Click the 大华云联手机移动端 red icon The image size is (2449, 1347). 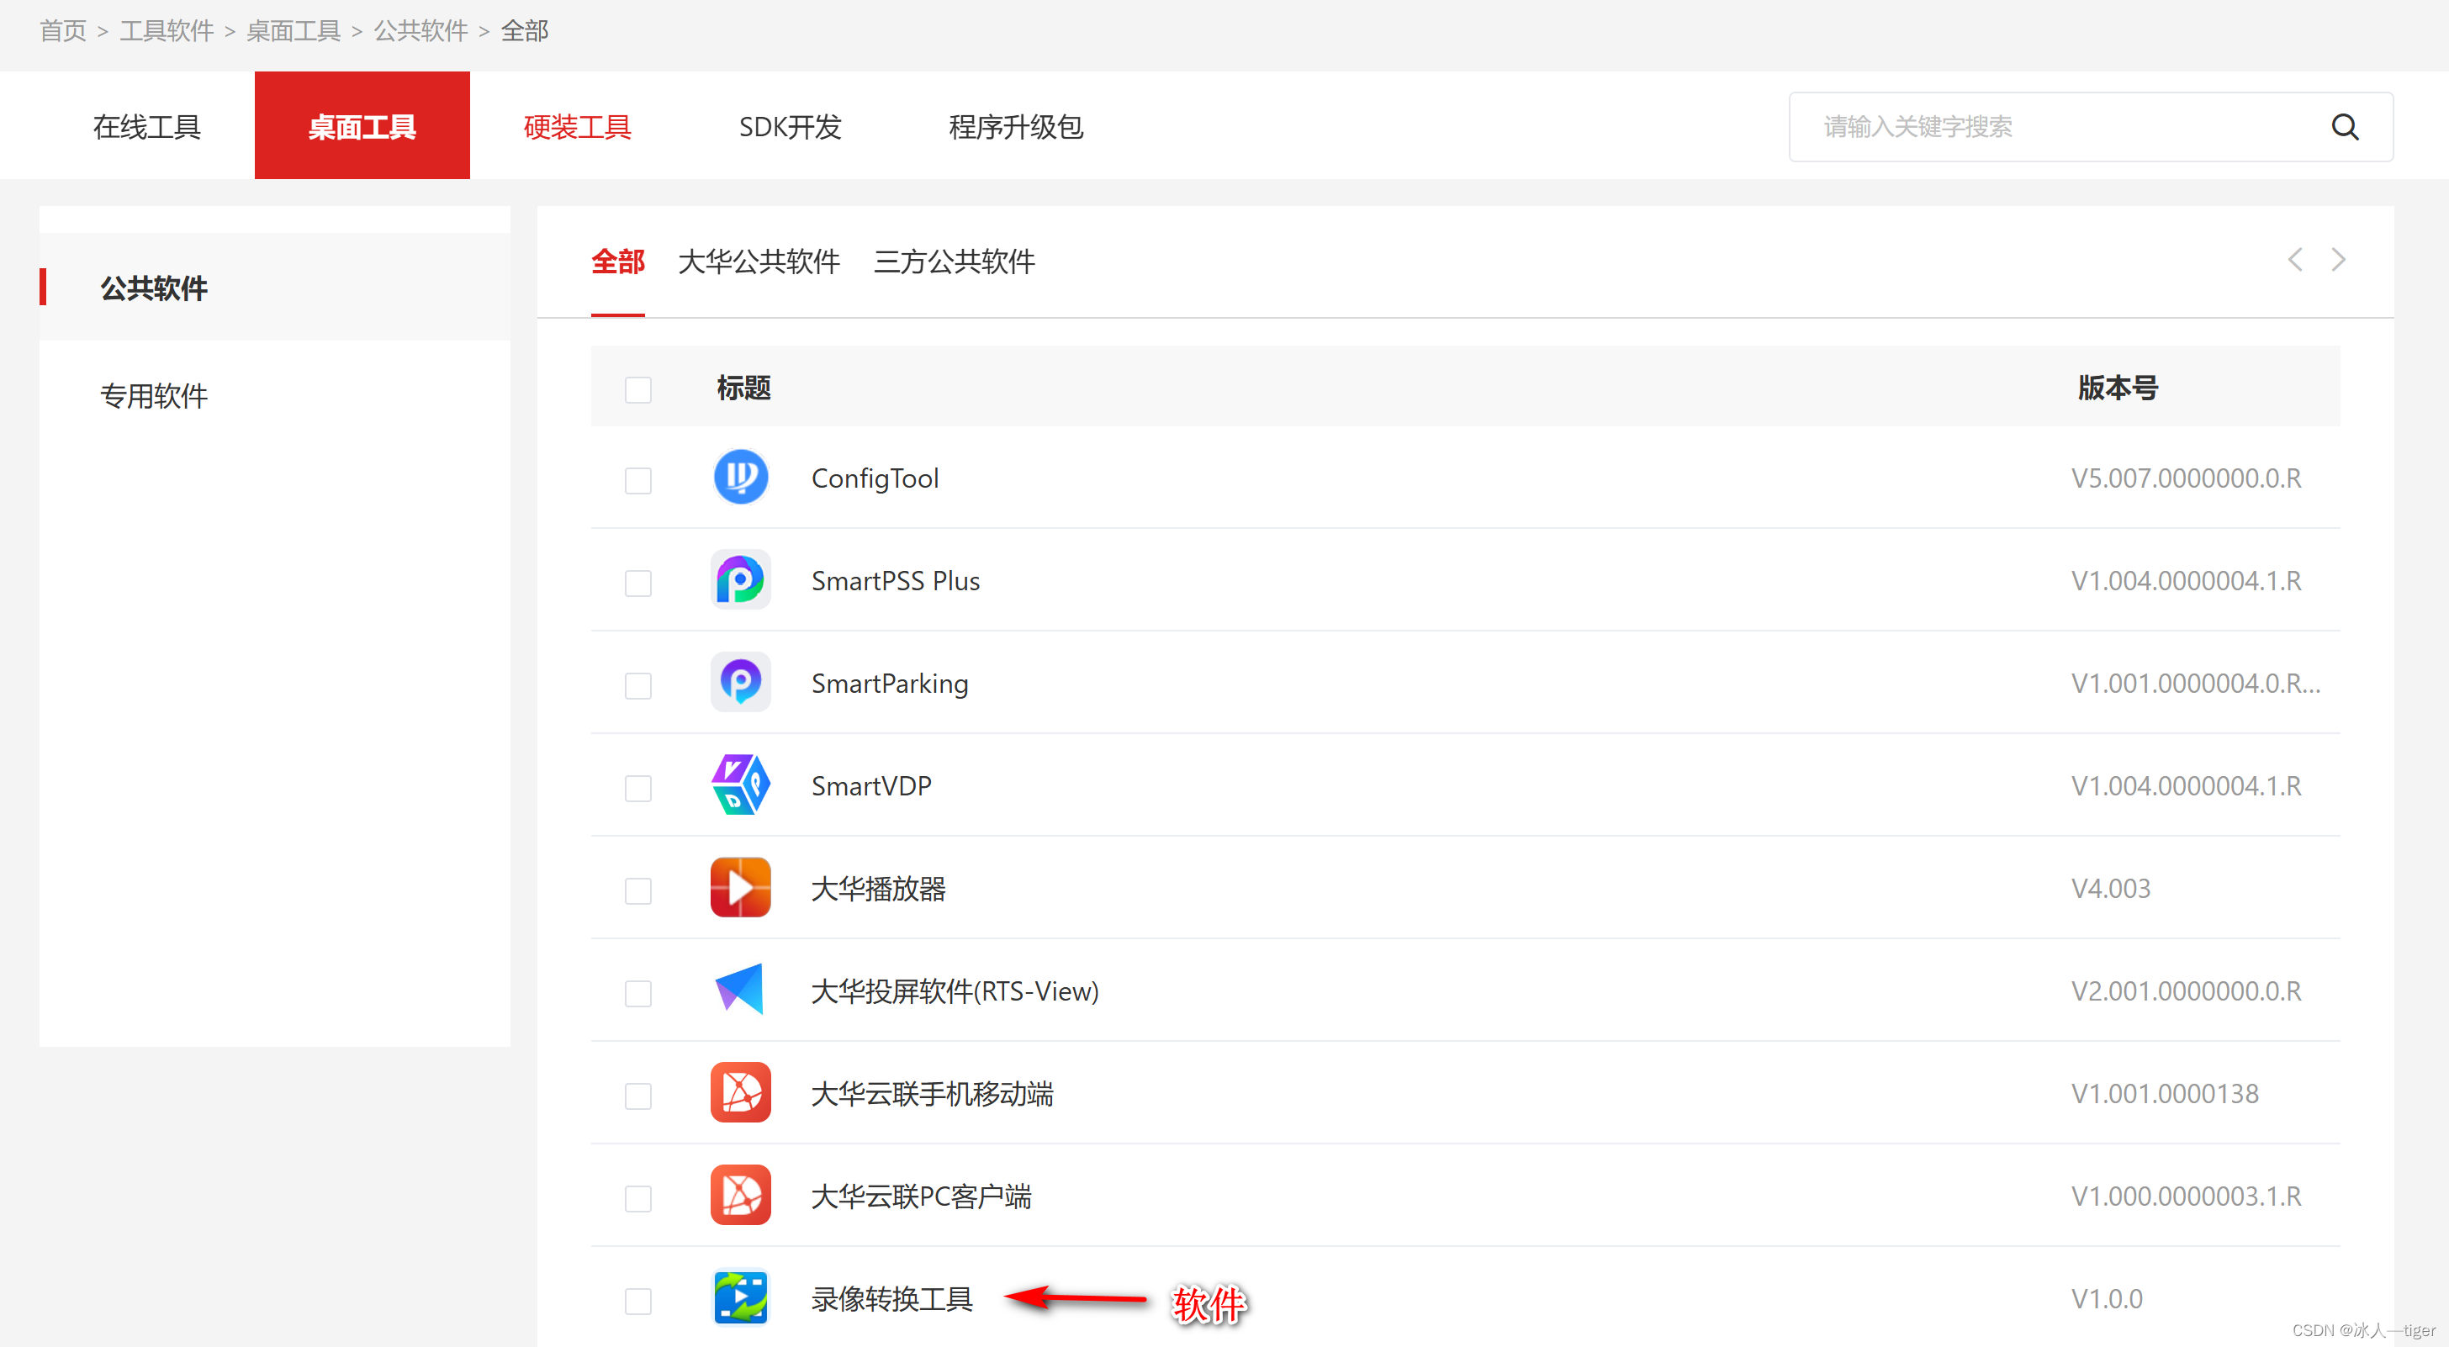[x=741, y=1093]
